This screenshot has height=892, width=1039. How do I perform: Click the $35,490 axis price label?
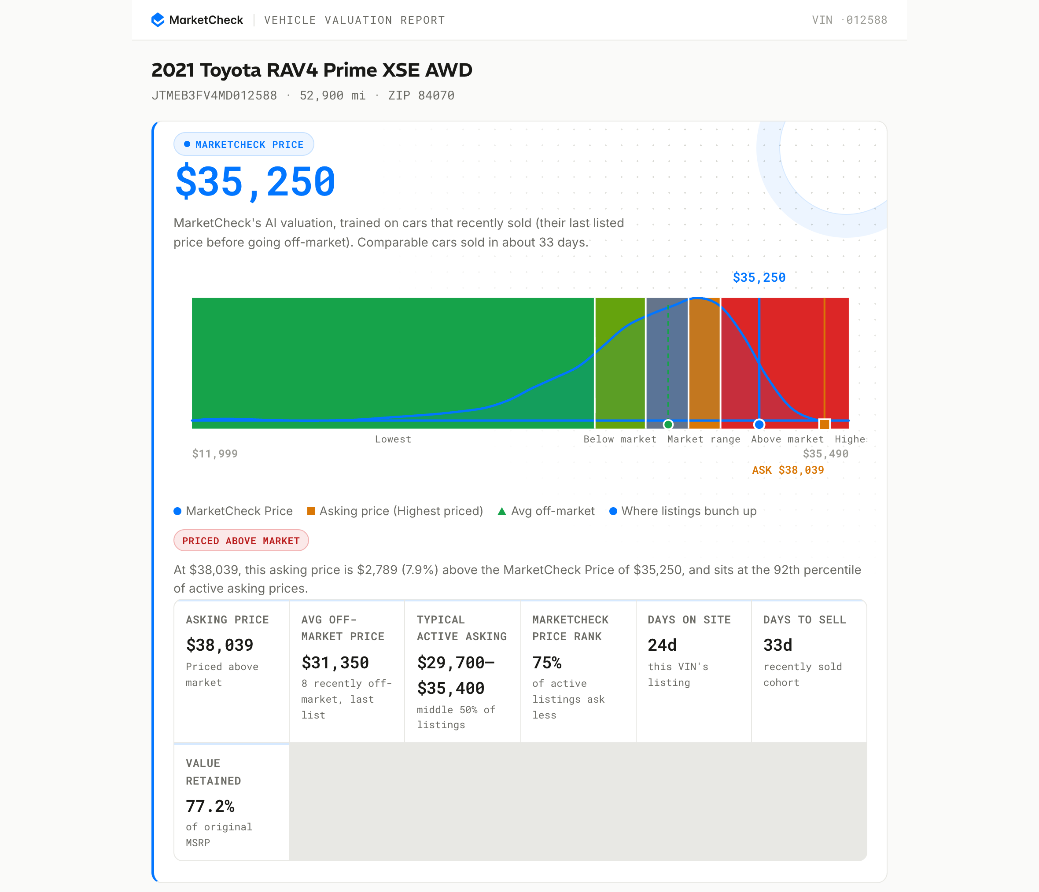coord(825,454)
